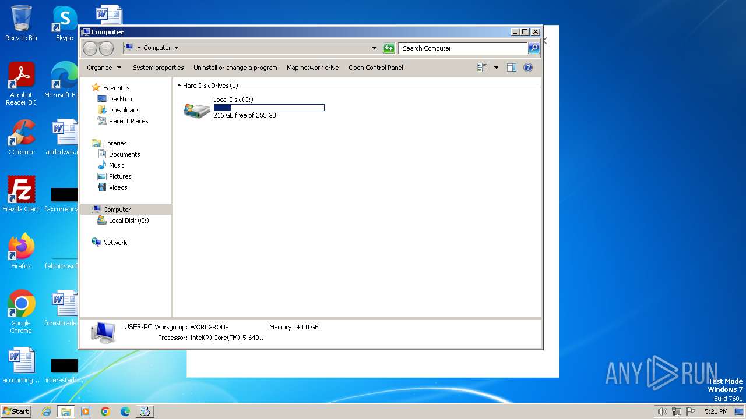Viewport: 746px width, 419px height.
Task: Select the FileZilla Client desktop icon
Action: coord(21,194)
